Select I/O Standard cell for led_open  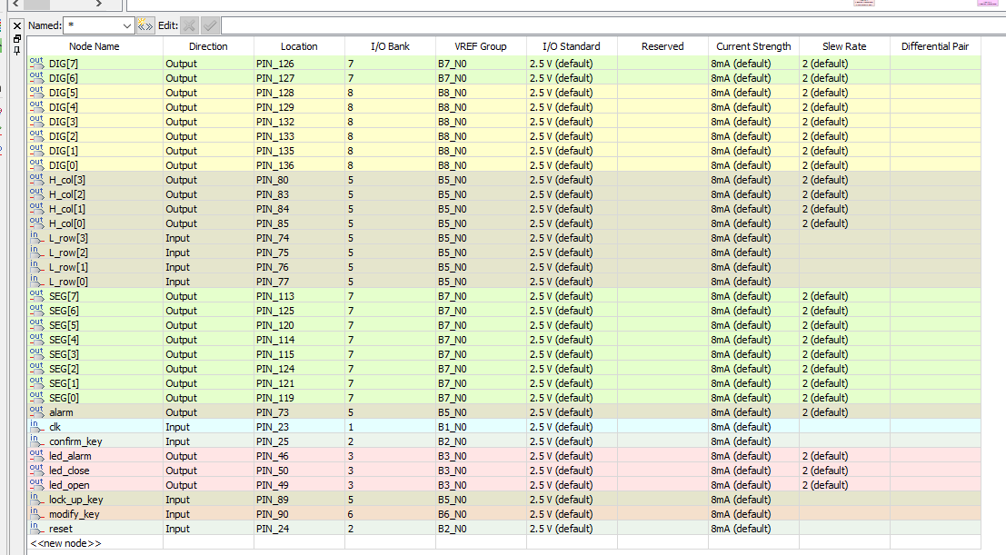click(572, 485)
